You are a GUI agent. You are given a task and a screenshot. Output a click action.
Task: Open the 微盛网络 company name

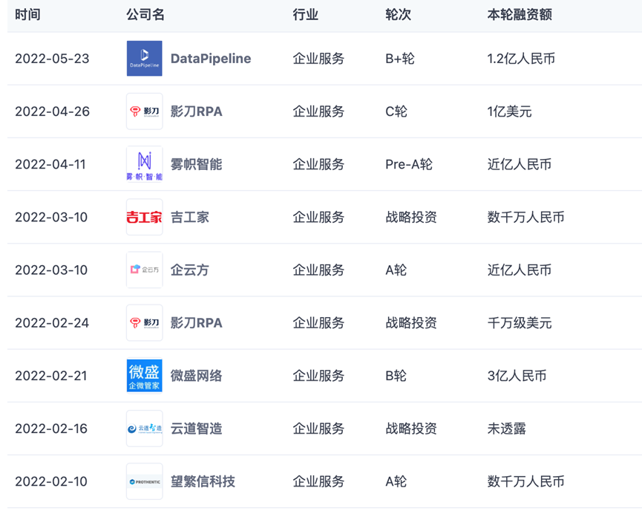click(x=196, y=376)
